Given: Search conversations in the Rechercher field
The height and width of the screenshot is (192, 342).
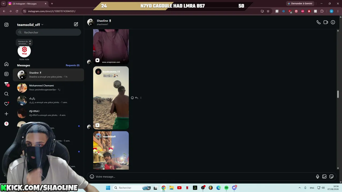Looking at the screenshot, I should [48, 32].
